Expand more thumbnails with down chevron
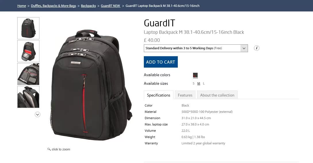 37,115
